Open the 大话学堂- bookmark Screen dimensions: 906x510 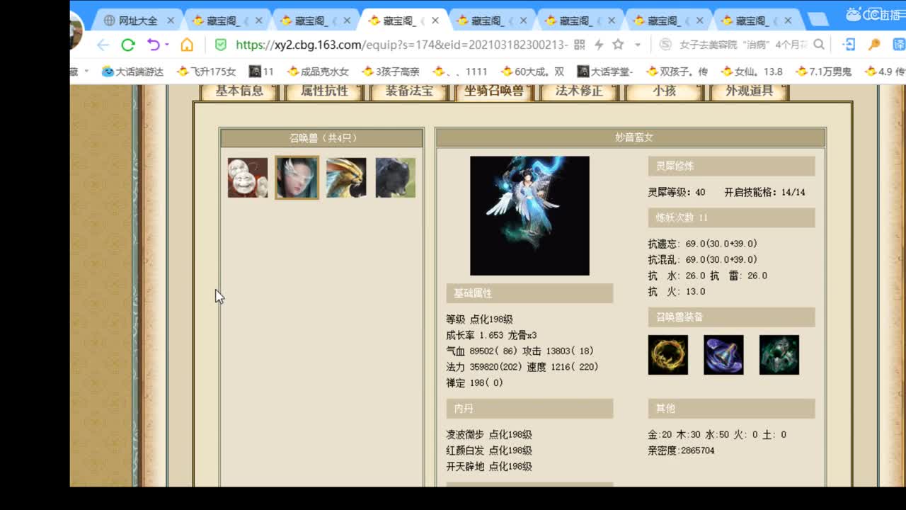tap(605, 72)
